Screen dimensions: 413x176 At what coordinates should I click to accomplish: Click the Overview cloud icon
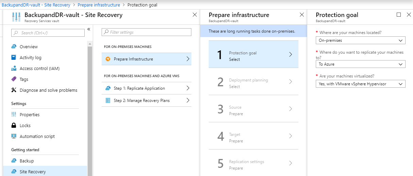click(x=14, y=47)
